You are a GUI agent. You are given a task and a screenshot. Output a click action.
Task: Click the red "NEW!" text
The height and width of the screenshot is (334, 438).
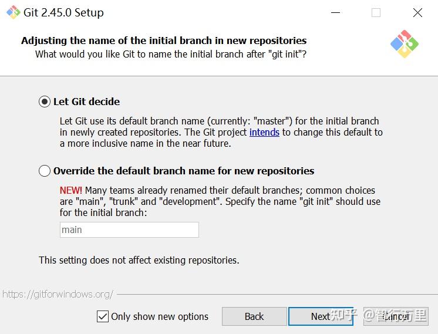coord(71,190)
